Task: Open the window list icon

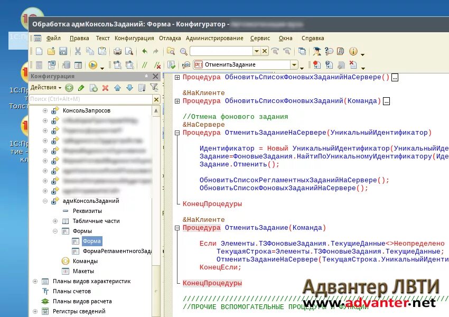Action: coord(302,51)
